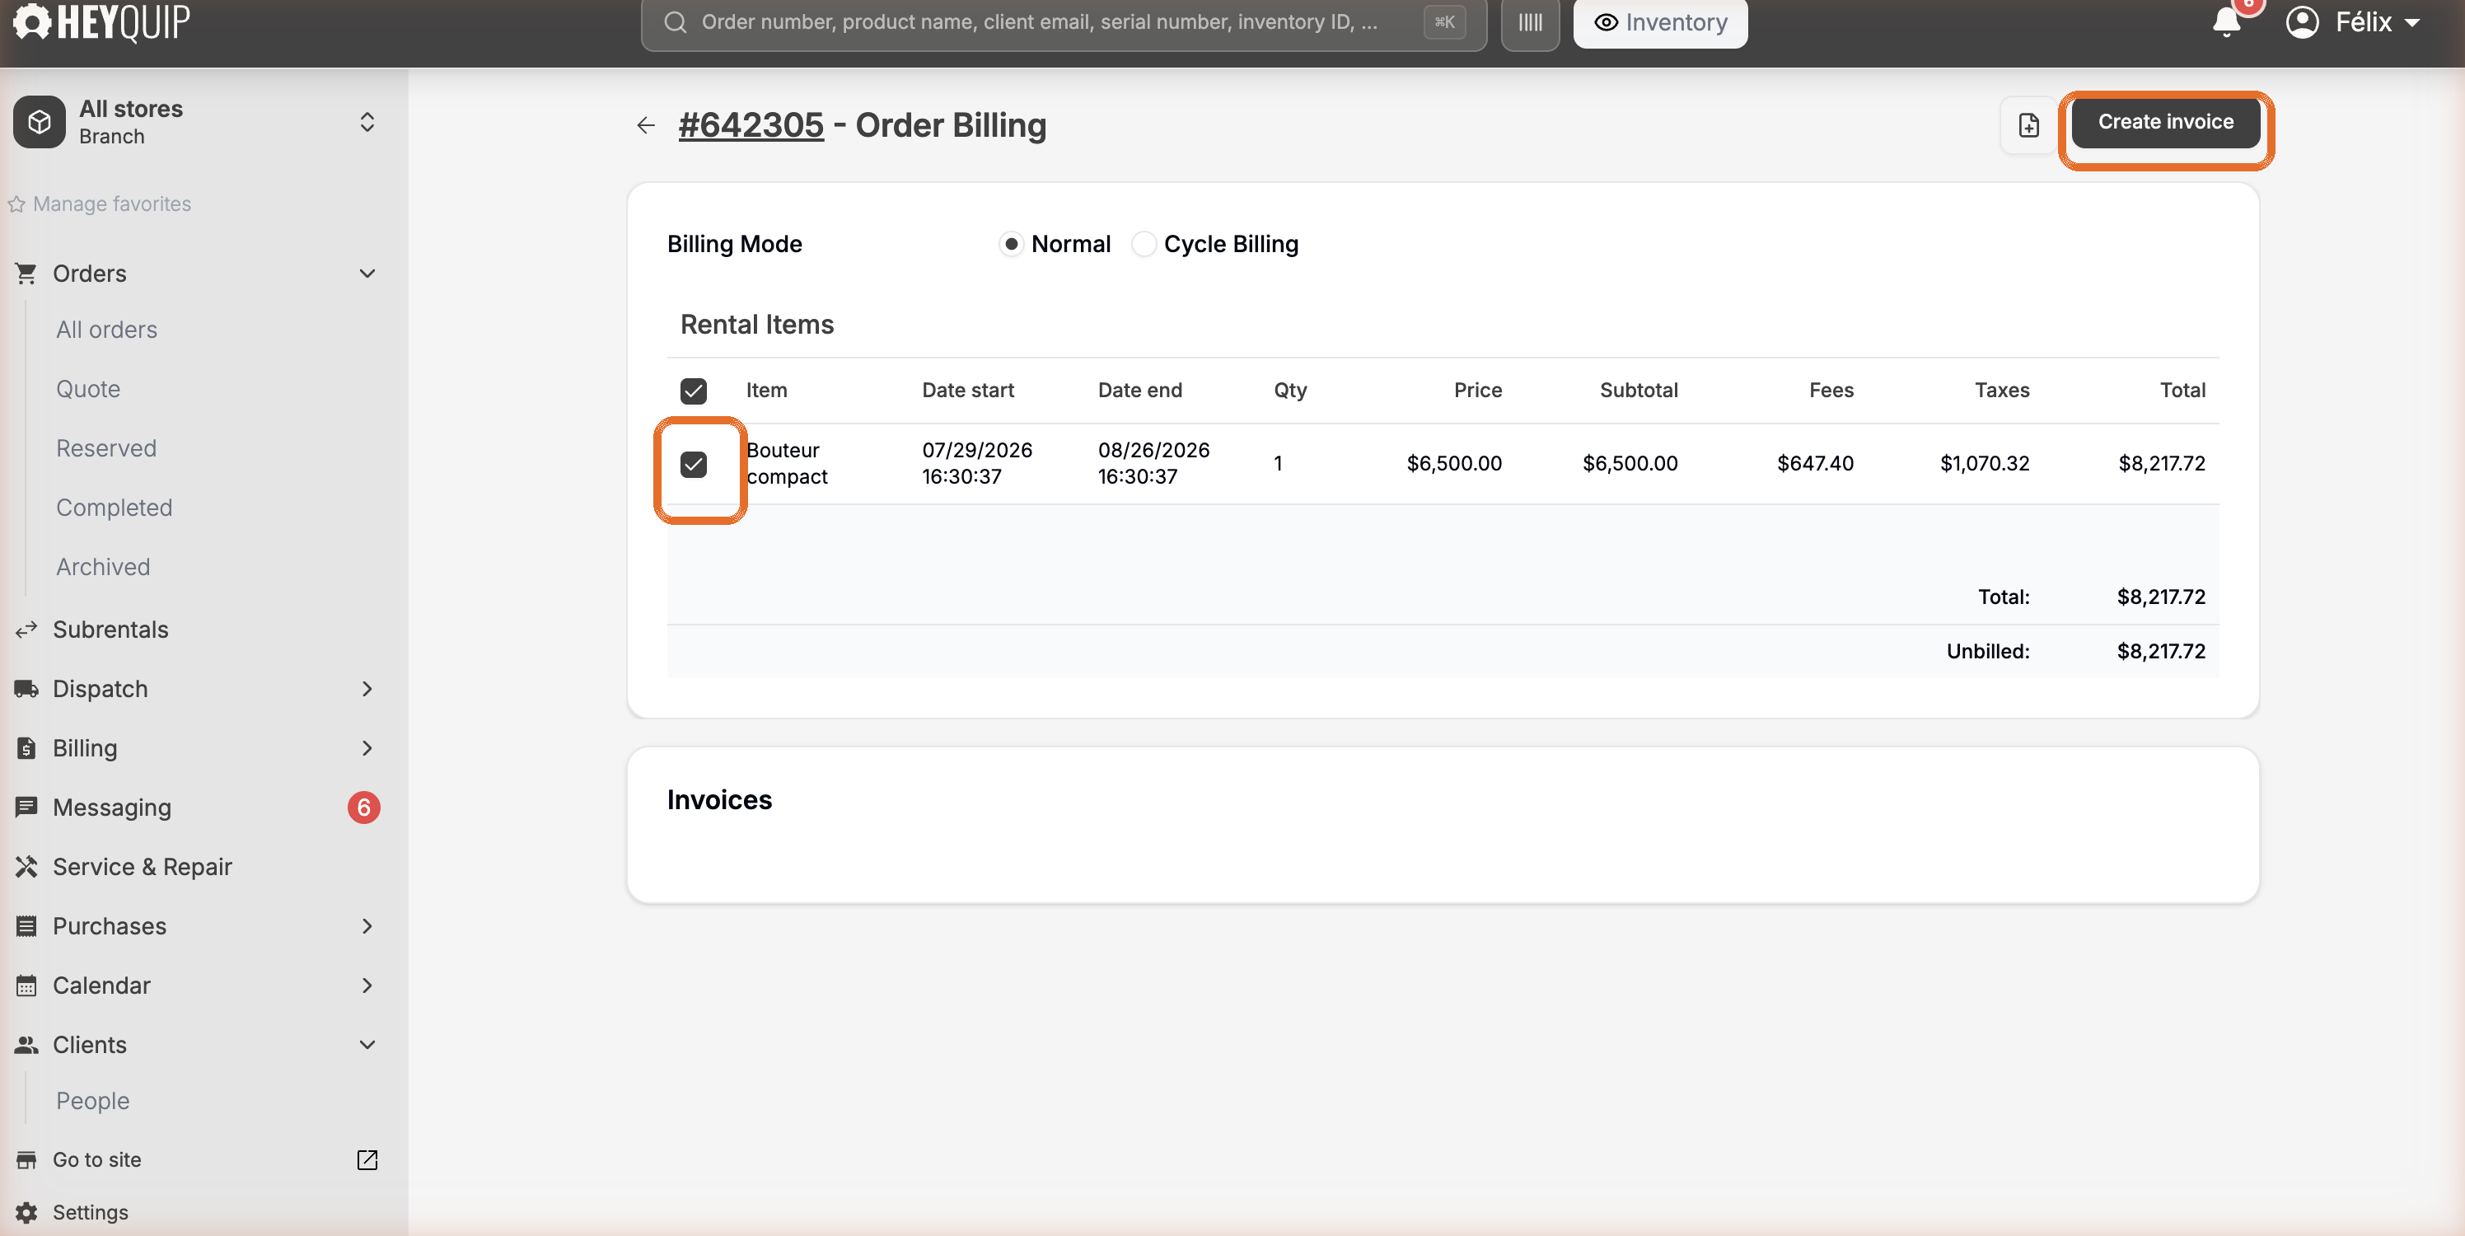Click the Inventory button
This screenshot has height=1236, width=2465.
(1660, 23)
